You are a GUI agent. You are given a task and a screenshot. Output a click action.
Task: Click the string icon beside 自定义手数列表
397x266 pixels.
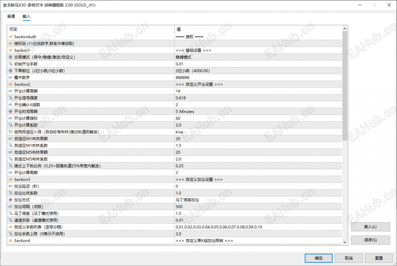coord(10,227)
